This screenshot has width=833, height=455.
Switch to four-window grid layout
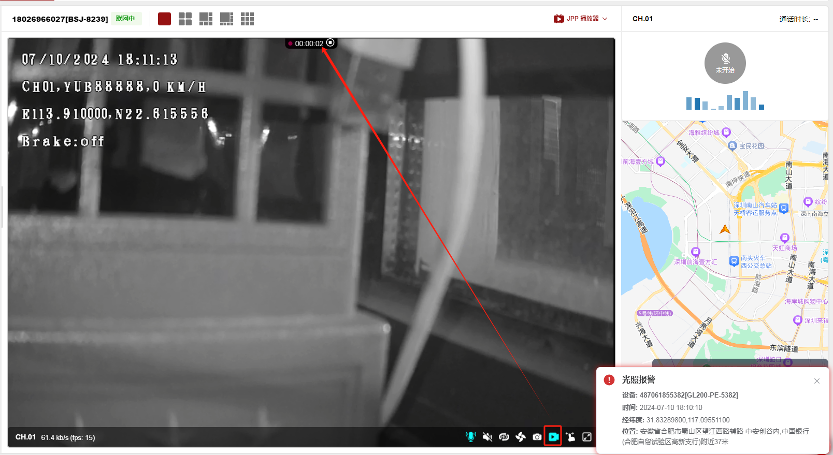185,19
